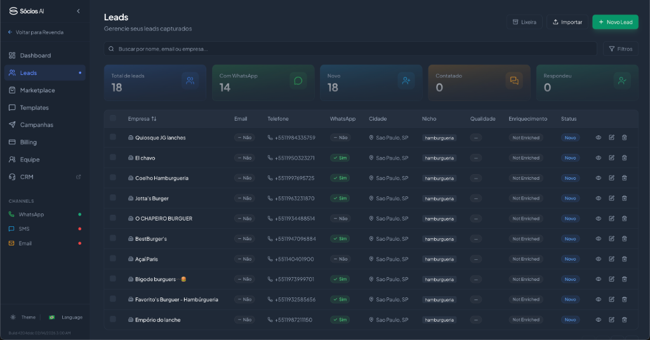The width and height of the screenshot is (650, 340).
Task: Select the SMS channel
Action: (x=45, y=229)
